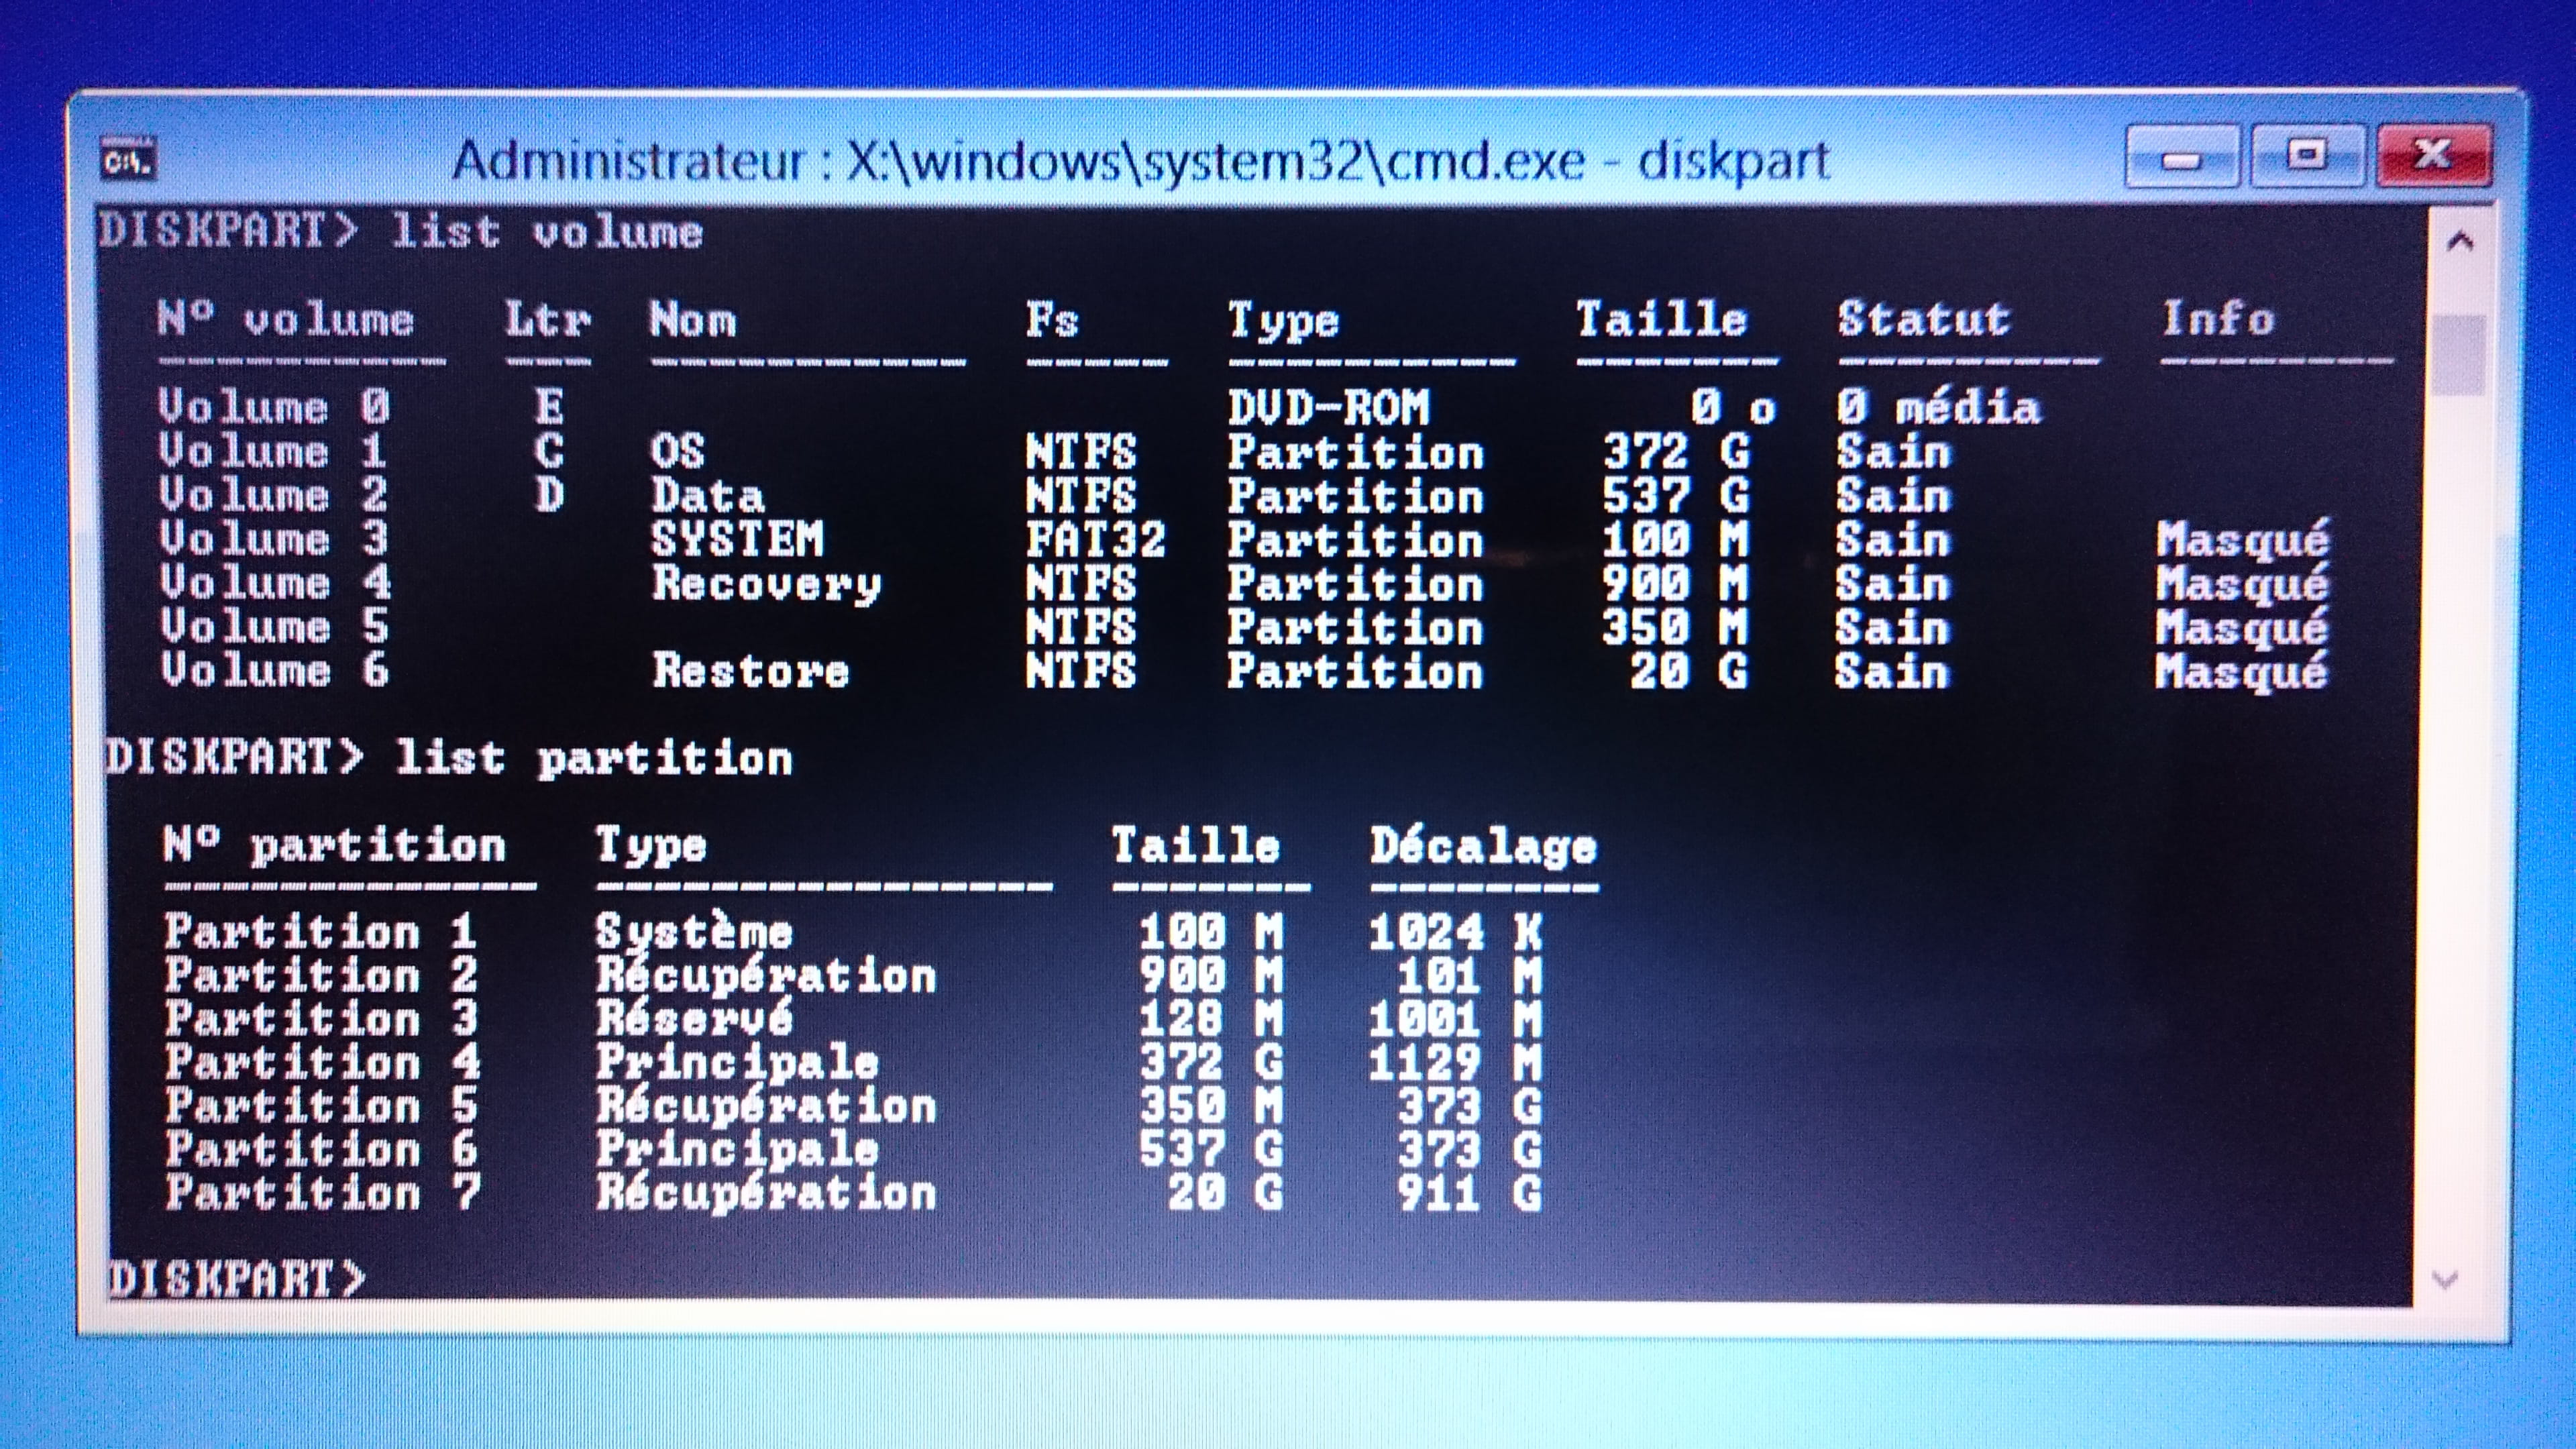The image size is (2576, 1449).
Task: Click 'Masqué' in the Volume 3 row
Action: (2243, 541)
